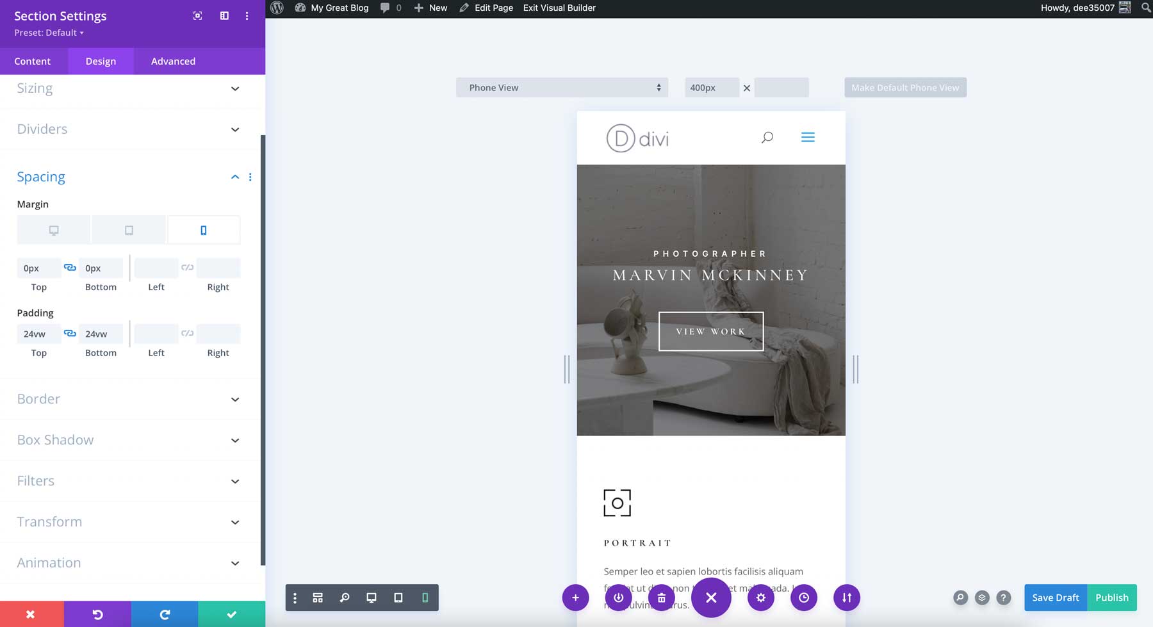Collapse the Spacing settings section
Viewport: 1153px width, 627px height.
234,177
